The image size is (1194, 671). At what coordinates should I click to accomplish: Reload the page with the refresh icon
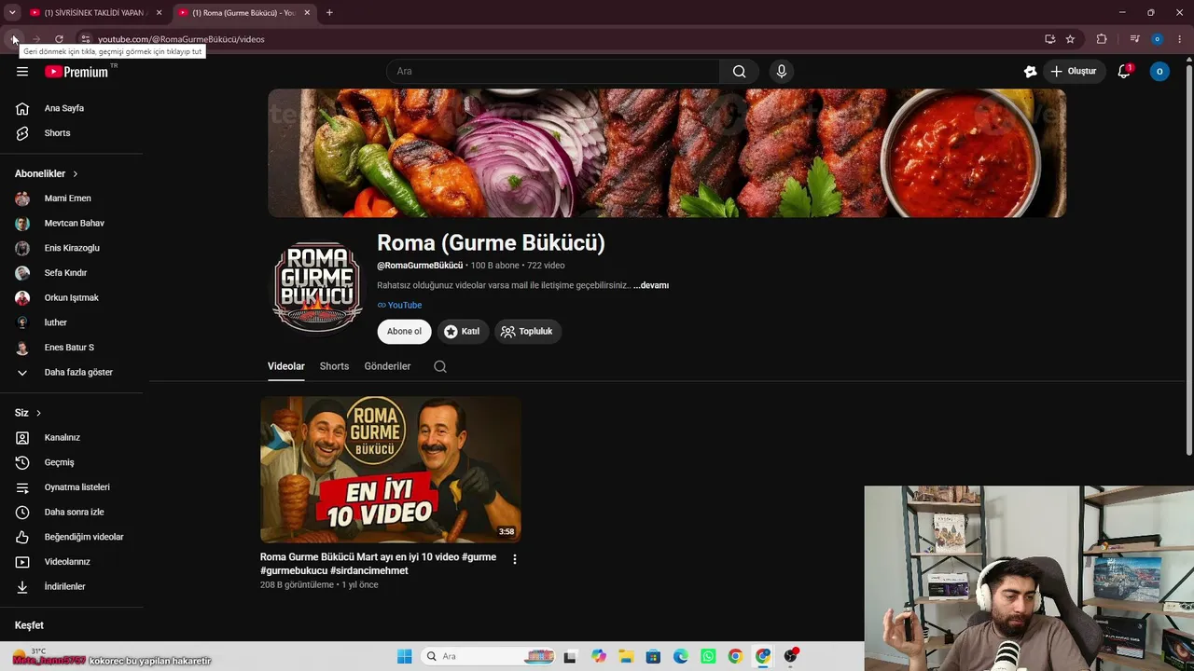pos(59,39)
